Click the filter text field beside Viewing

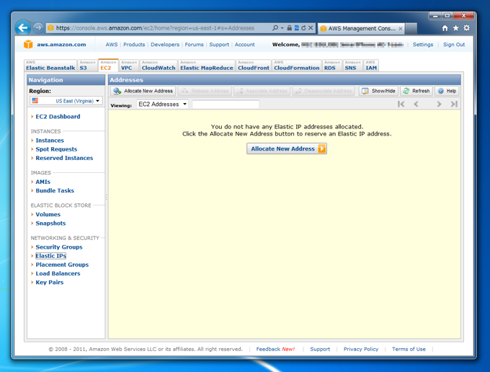[226, 105]
